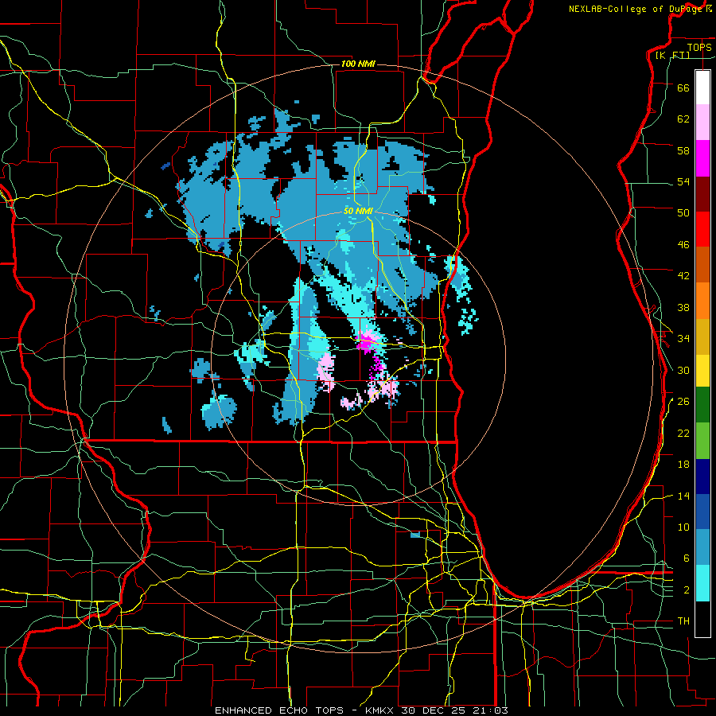Click the 21:03 timestamp in the footer
The height and width of the screenshot is (716, 716).
pyautogui.click(x=491, y=710)
